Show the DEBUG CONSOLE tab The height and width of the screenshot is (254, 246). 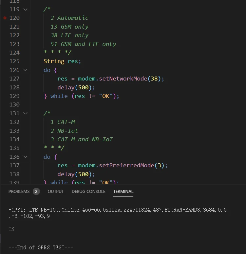pyautogui.click(x=88, y=192)
